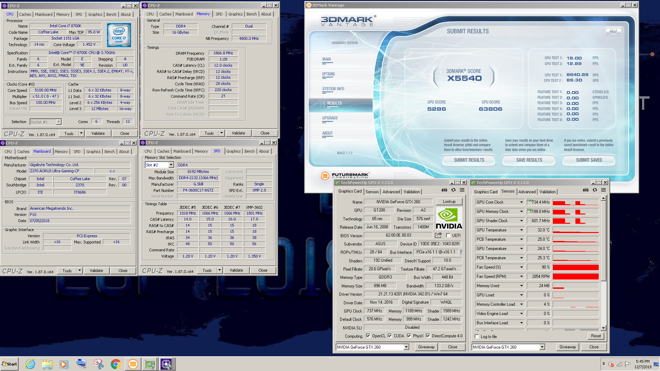660x371 pixels.
Task: Click the NVIDIA logo in GPU-Z
Action: (449, 218)
